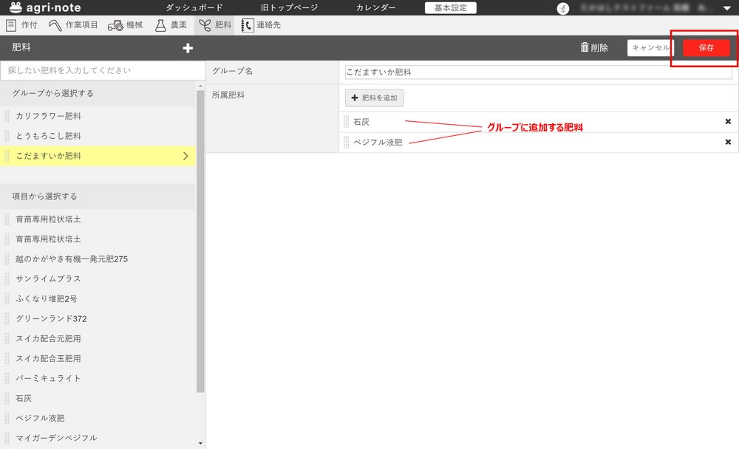Add a new fertilizer with plus icon
Image resolution: width=739 pixels, height=449 pixels.
pos(188,48)
